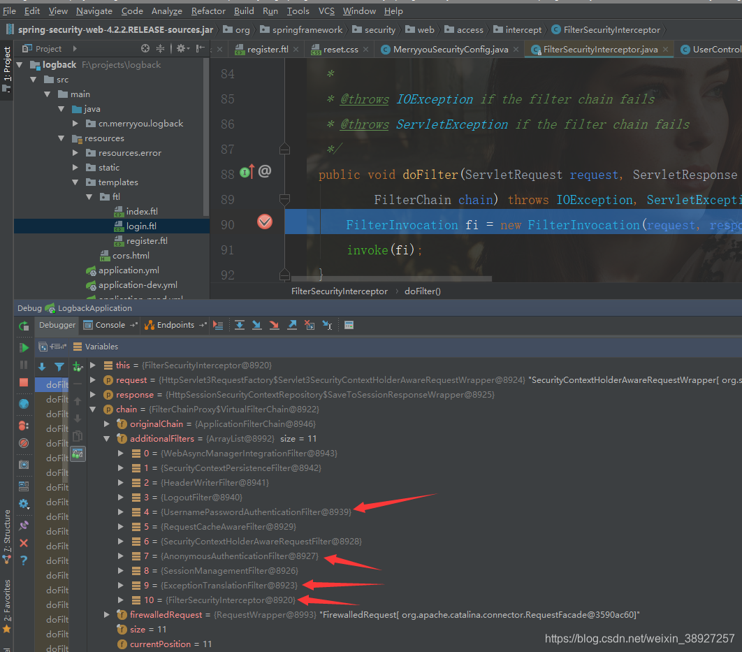
Task: Collapse the method fold marker on line 89
Action: [284, 199]
